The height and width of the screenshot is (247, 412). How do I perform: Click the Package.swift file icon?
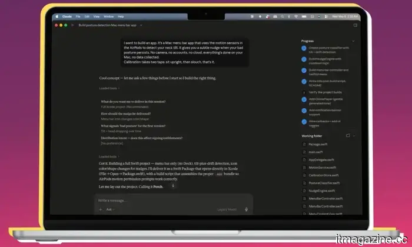pyautogui.click(x=304, y=144)
